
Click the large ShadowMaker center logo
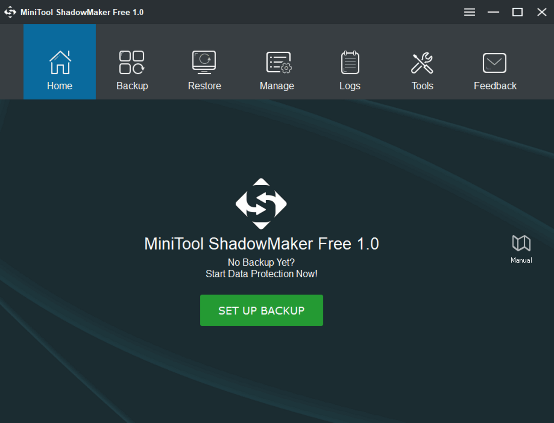261,204
